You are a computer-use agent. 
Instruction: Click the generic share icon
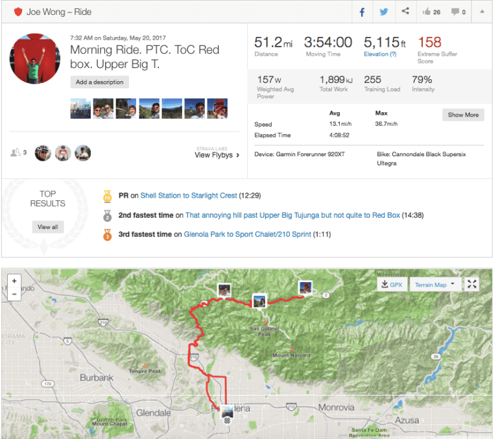(x=405, y=12)
